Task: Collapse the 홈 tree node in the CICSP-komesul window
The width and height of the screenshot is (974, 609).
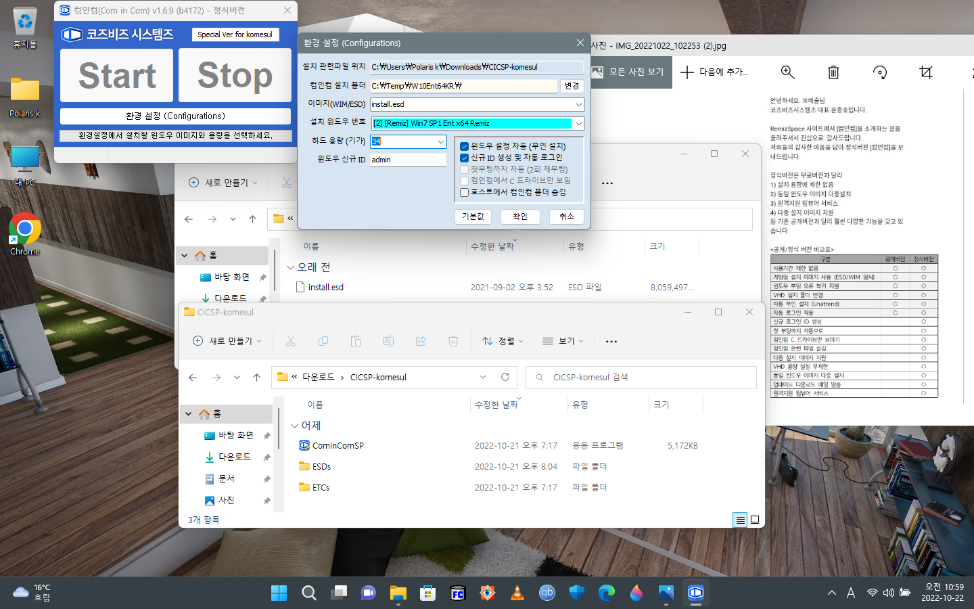Action: click(188, 413)
